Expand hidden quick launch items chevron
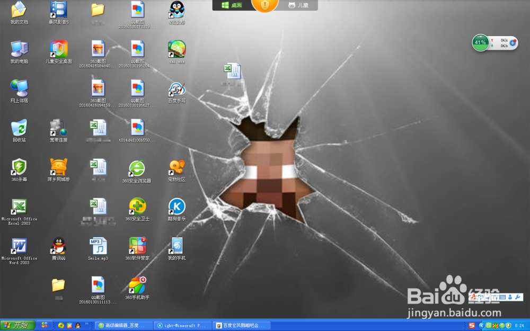The width and height of the screenshot is (530, 331). coord(87,324)
